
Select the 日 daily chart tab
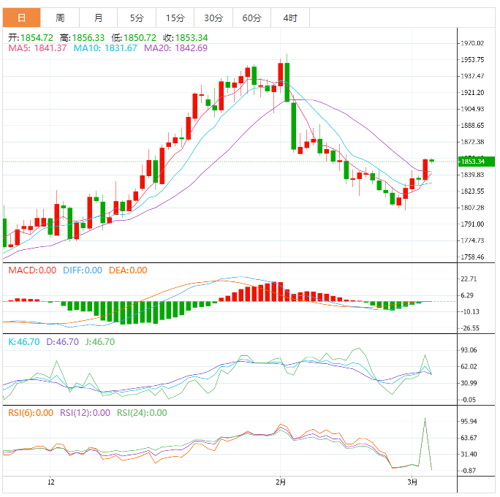[21, 18]
